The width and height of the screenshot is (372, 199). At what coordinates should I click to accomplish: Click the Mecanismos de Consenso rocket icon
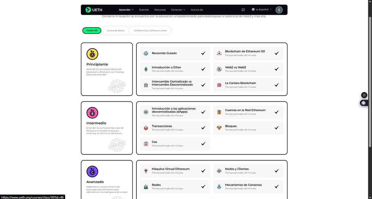(219, 187)
